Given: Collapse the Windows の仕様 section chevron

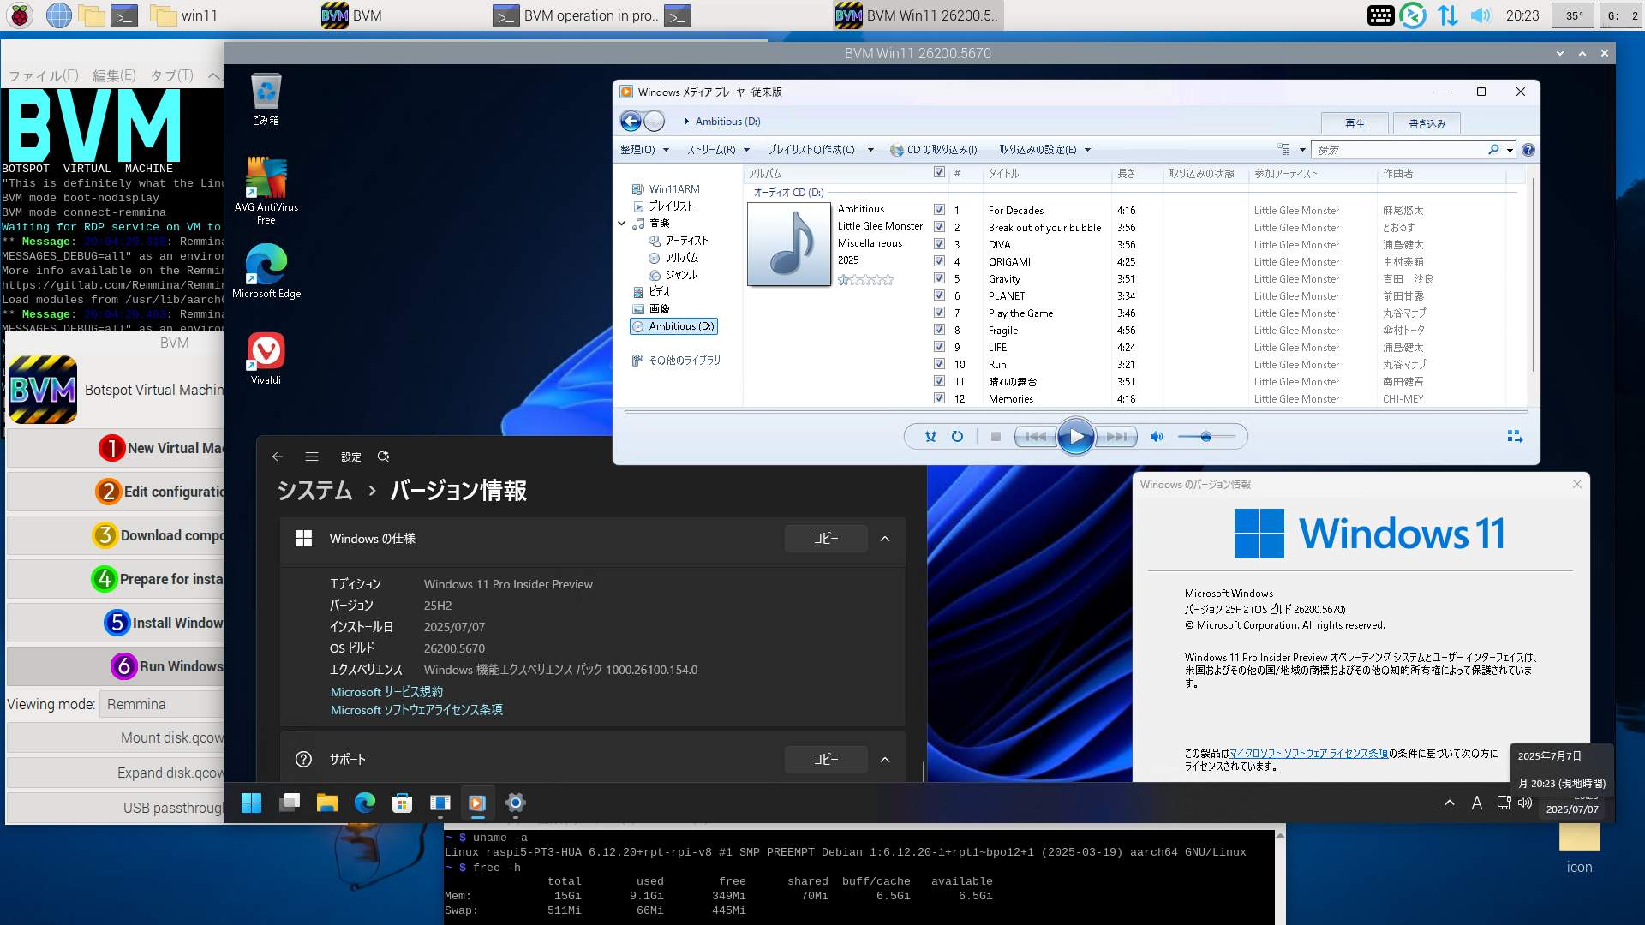Looking at the screenshot, I should click(885, 539).
